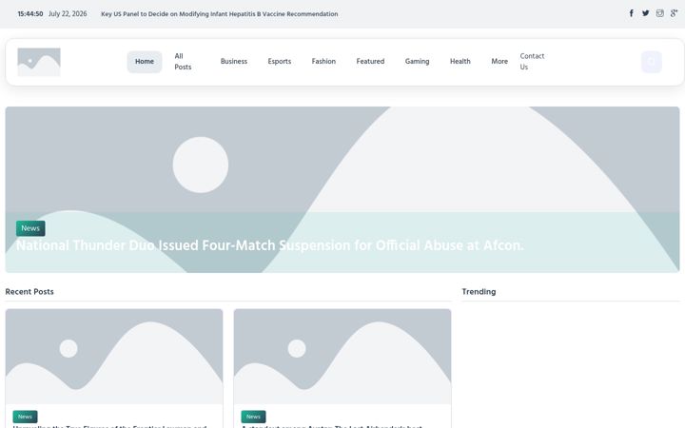The width and height of the screenshot is (685, 428).
Task: Open the Gaming navigation item
Action: [x=418, y=62]
